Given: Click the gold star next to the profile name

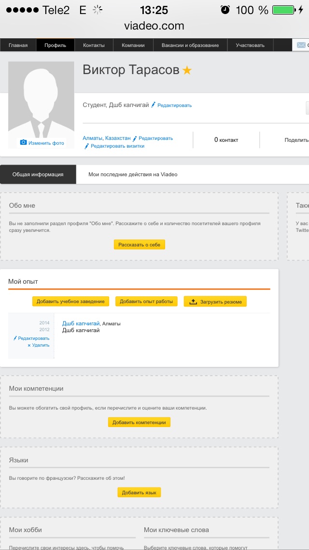Looking at the screenshot, I should click(187, 71).
